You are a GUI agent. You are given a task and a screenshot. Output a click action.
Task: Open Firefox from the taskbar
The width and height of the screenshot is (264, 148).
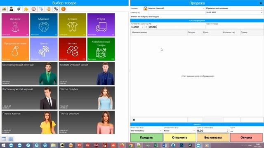122,145
